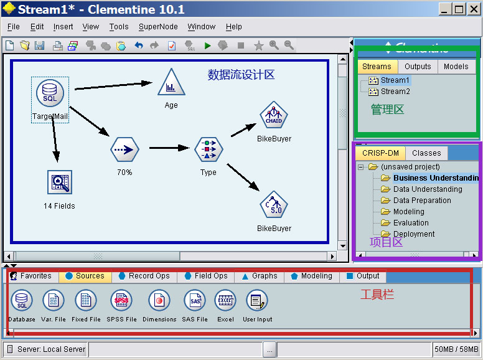The image size is (483, 360).
Task: Open the File menu
Action: click(x=13, y=27)
